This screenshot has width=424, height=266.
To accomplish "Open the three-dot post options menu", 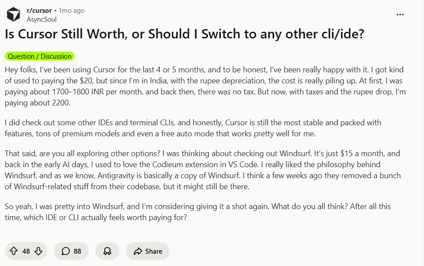I will (400, 15).
